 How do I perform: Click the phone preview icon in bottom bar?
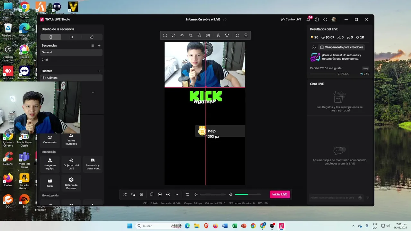[x=152, y=194]
